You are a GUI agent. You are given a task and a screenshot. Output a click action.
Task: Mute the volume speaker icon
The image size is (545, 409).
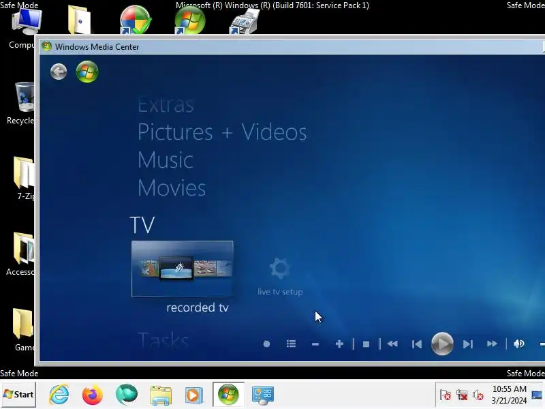[518, 344]
